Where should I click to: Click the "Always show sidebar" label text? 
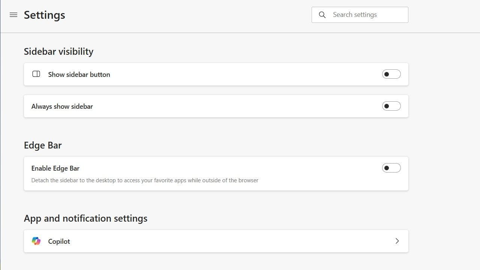tap(62, 106)
